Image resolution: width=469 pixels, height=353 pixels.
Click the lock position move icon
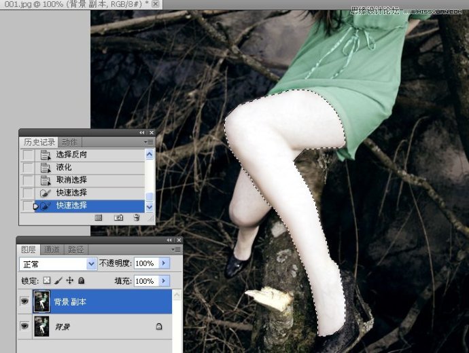(70, 280)
